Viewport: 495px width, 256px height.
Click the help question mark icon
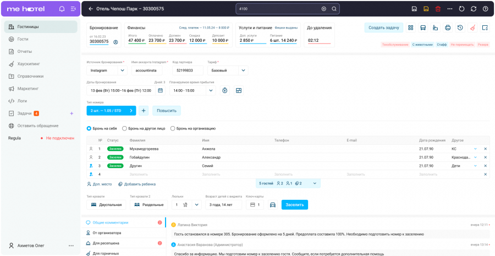[485, 9]
